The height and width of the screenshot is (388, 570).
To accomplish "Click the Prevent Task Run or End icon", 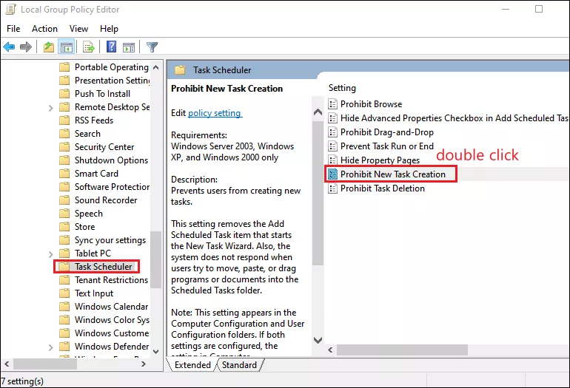I will (x=332, y=146).
